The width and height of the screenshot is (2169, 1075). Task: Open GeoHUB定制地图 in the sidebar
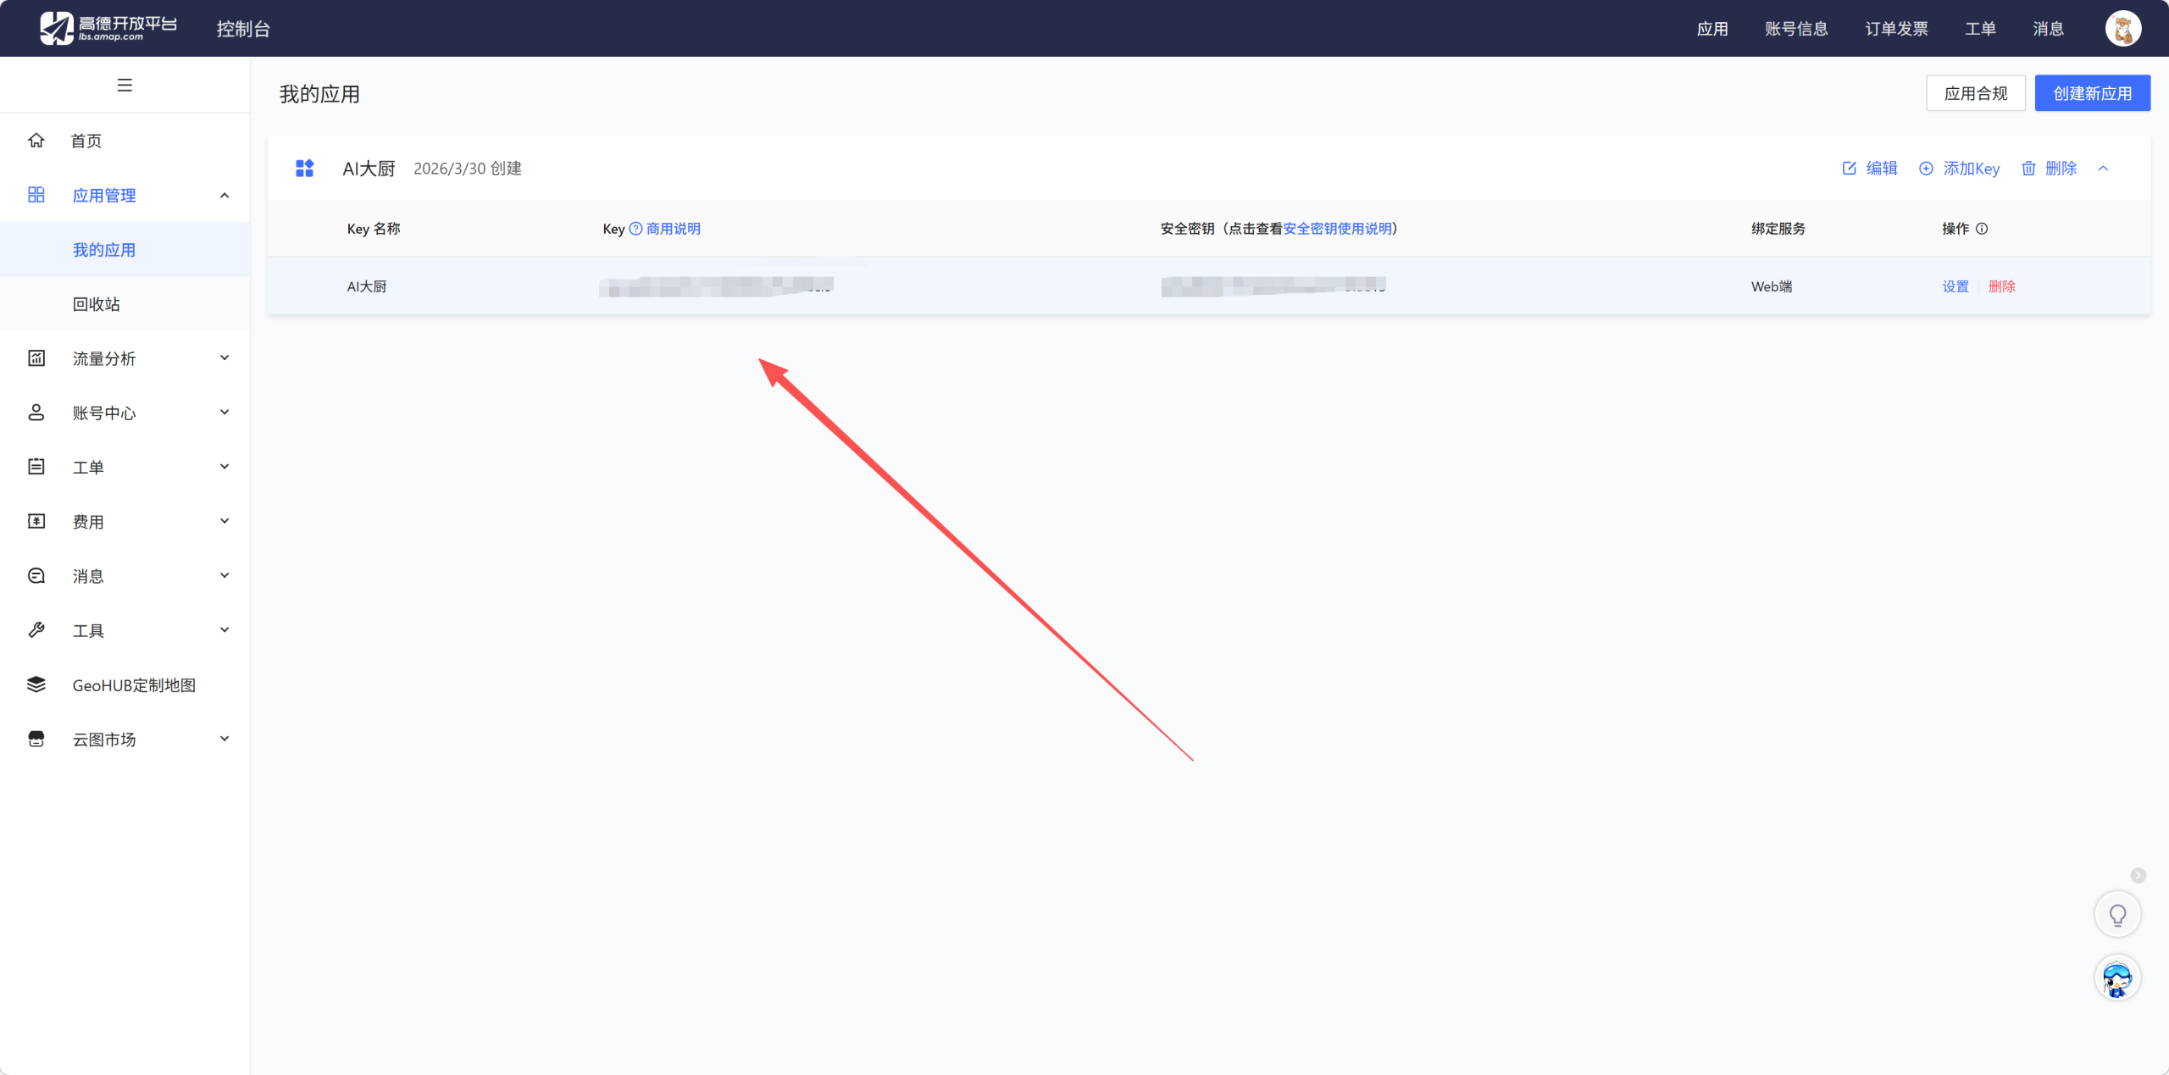pos(134,685)
